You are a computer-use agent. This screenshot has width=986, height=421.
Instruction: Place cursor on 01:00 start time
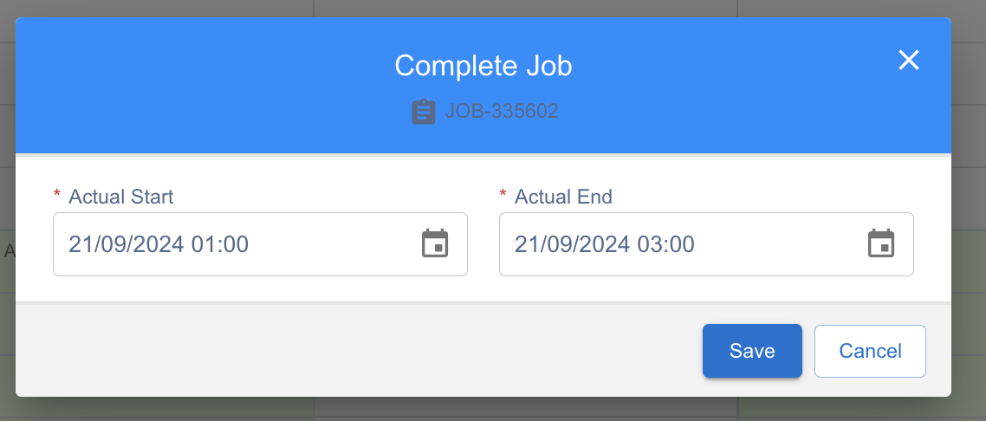pyautogui.click(x=220, y=243)
